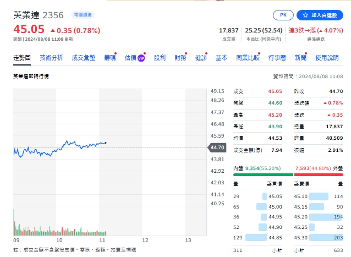
Task: Click the PK compare button
Action: coord(283,15)
